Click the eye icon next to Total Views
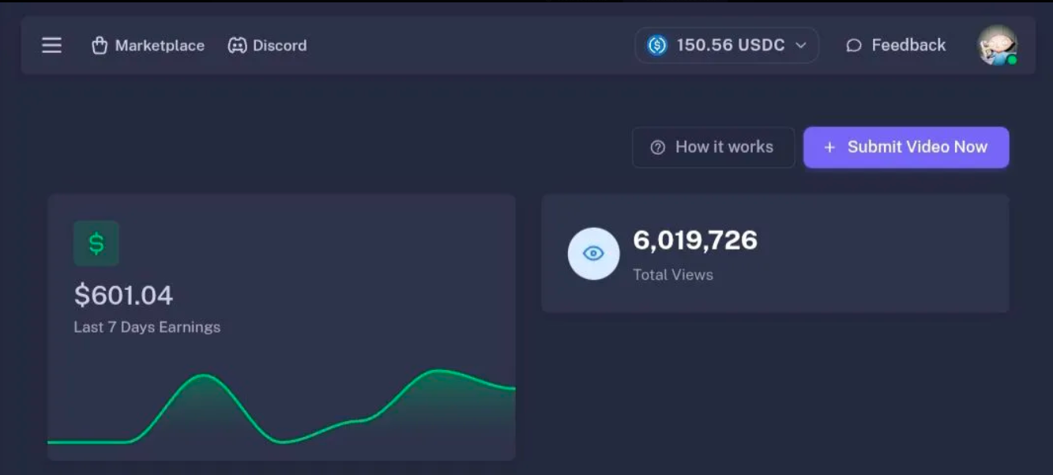This screenshot has height=475, width=1053. click(x=592, y=253)
